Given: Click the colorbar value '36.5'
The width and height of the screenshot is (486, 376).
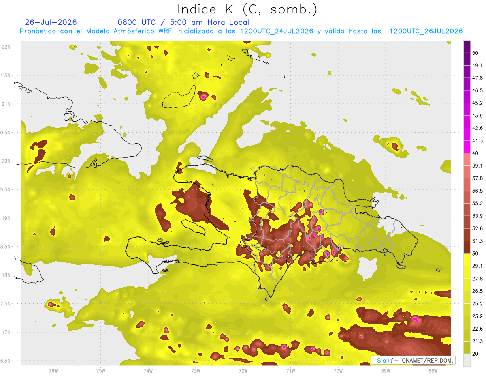Looking at the screenshot, I should (x=477, y=191).
